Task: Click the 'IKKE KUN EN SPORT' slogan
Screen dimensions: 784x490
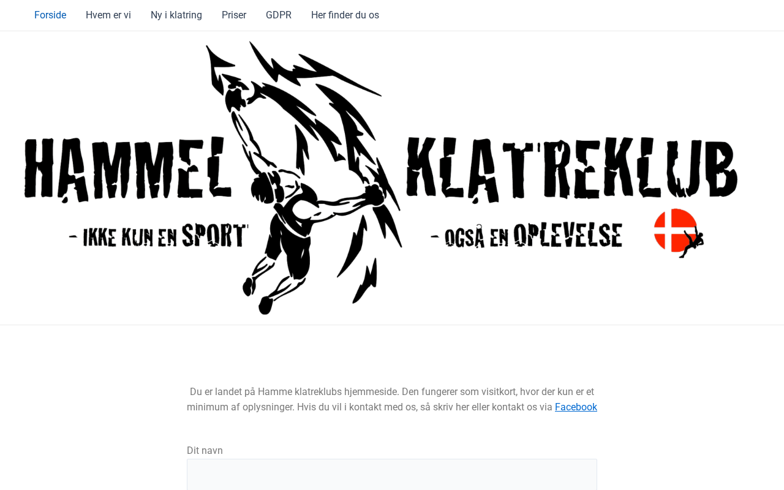Action: 159,236
